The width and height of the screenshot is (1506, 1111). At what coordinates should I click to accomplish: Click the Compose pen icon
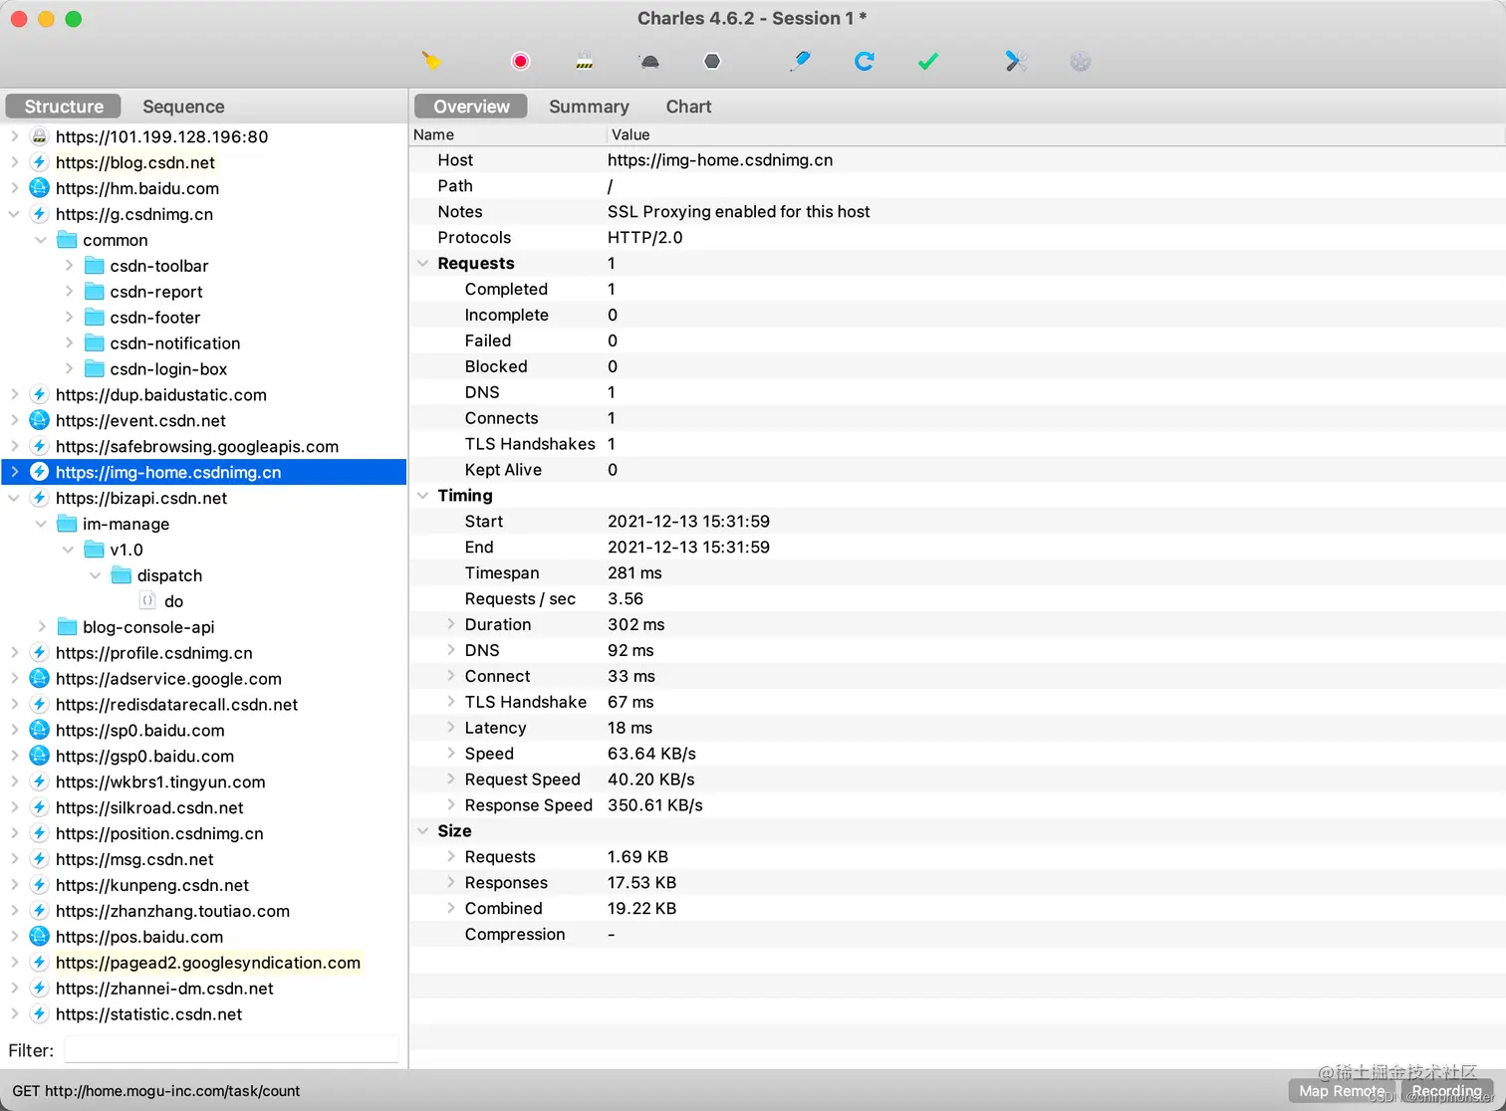[x=800, y=62]
